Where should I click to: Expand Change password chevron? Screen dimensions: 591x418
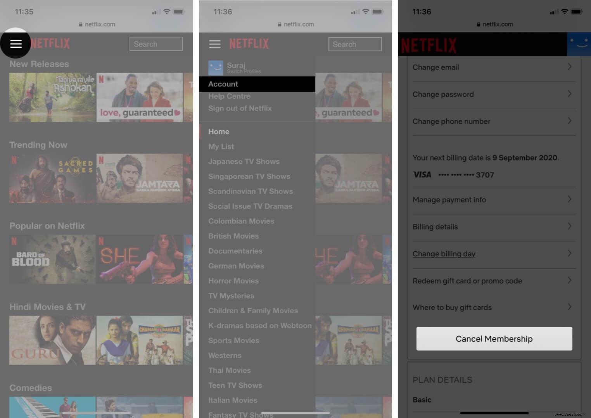coord(569,94)
